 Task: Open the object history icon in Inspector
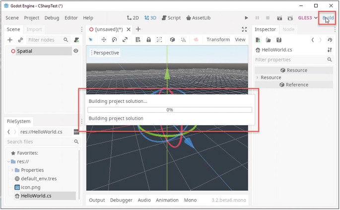point(330,40)
